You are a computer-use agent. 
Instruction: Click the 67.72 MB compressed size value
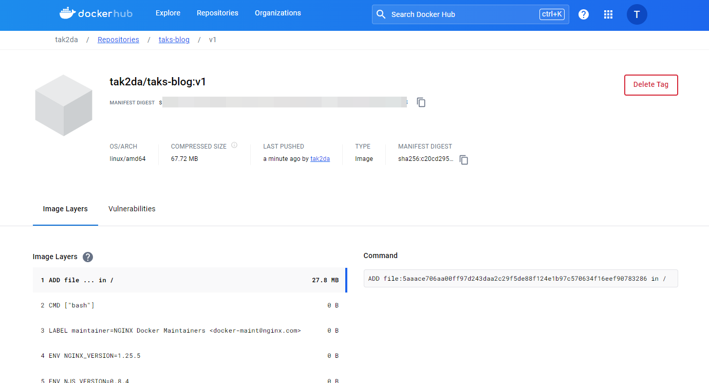pyautogui.click(x=184, y=159)
